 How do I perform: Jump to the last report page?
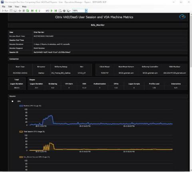(56, 11)
